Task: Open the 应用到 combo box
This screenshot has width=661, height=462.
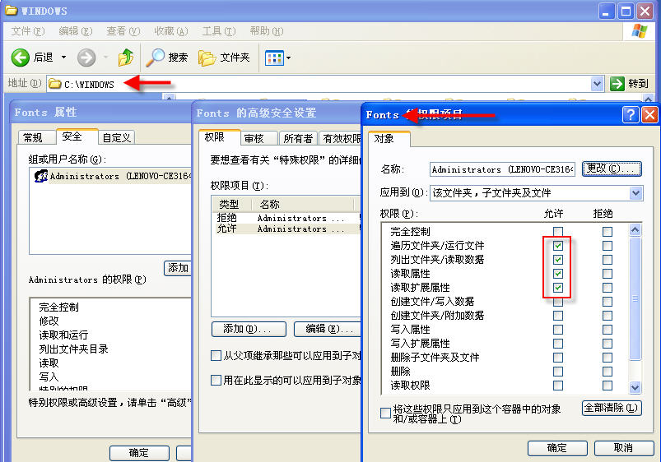Action: [x=536, y=193]
